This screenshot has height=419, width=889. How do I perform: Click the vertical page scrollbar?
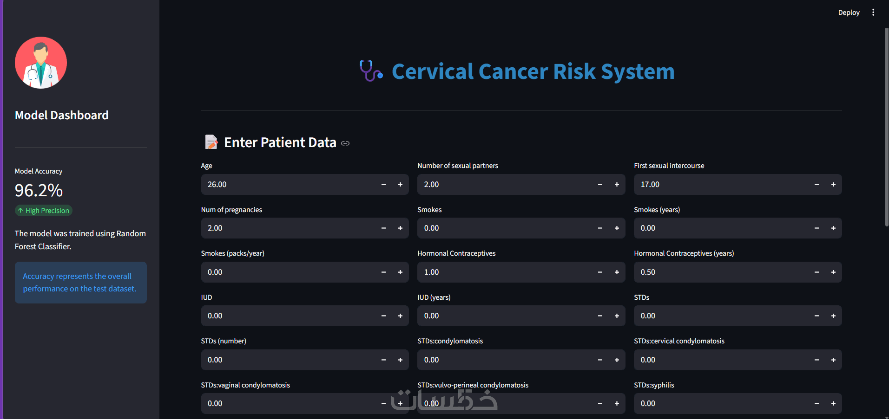point(886,125)
